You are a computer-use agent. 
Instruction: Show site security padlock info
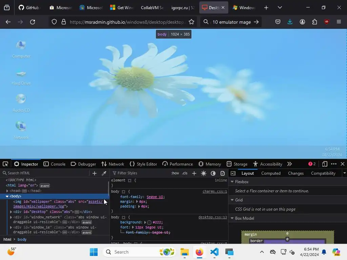(64, 22)
